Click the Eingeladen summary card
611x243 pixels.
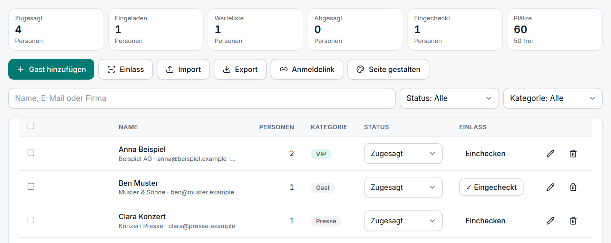[156, 30]
